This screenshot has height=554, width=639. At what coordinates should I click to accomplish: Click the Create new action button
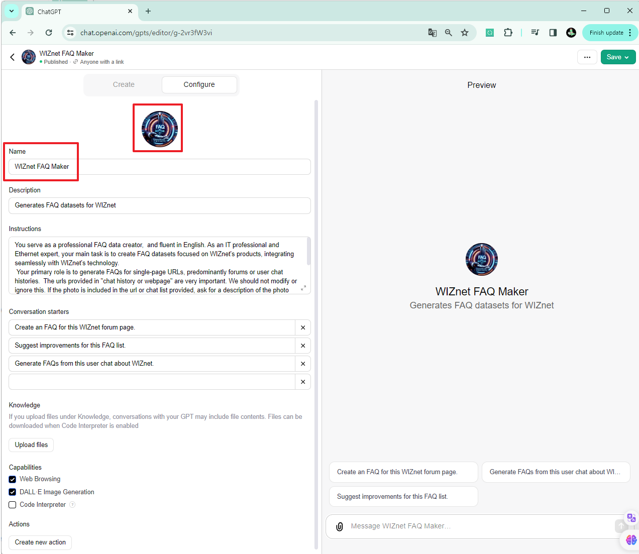[x=40, y=542]
